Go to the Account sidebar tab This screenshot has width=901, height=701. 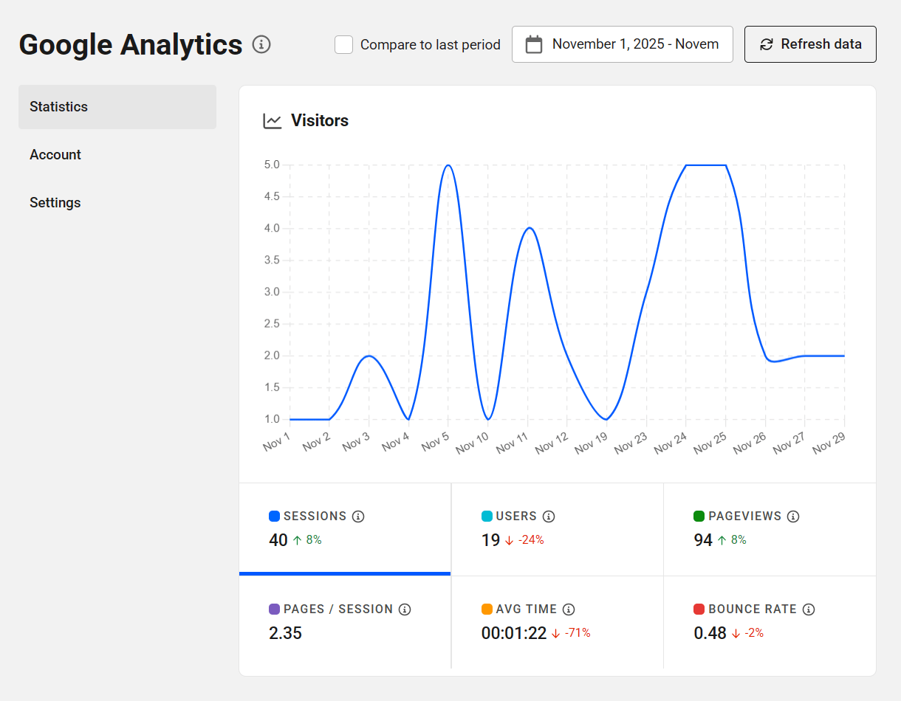point(117,155)
